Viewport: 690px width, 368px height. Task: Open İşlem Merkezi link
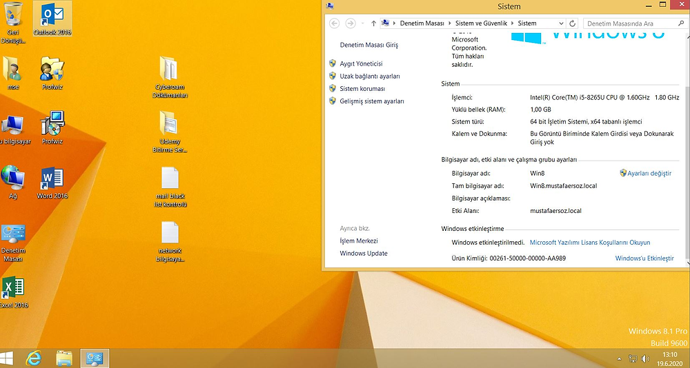pyautogui.click(x=359, y=241)
